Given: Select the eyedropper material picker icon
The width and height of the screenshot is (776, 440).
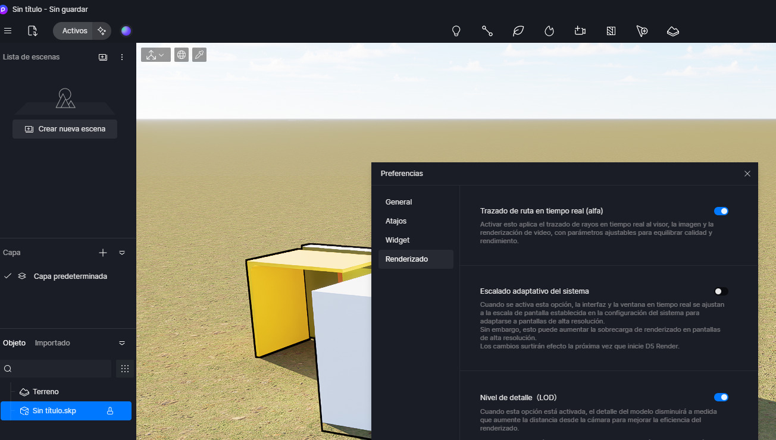Looking at the screenshot, I should 199,55.
